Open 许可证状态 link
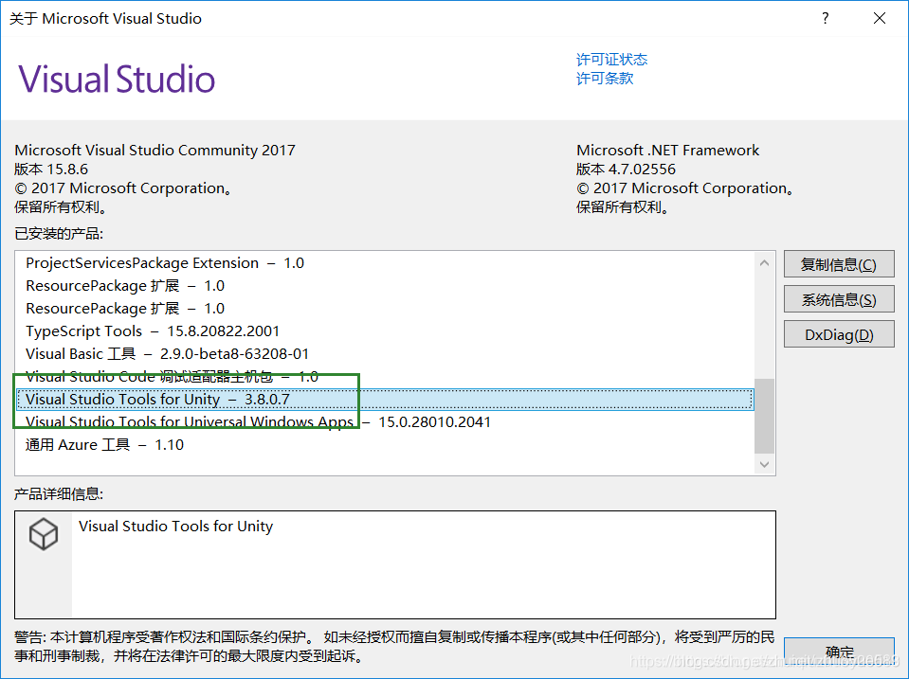 [610, 59]
